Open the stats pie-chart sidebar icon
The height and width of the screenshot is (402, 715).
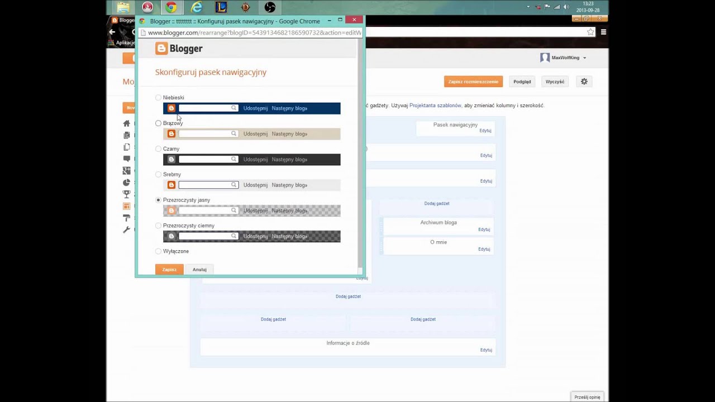[127, 182]
